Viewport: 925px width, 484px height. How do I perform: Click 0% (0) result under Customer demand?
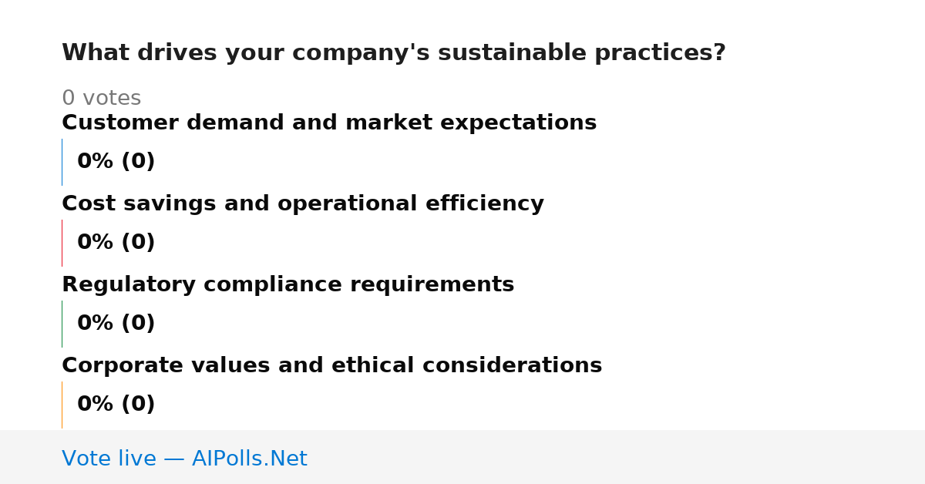[x=116, y=162]
